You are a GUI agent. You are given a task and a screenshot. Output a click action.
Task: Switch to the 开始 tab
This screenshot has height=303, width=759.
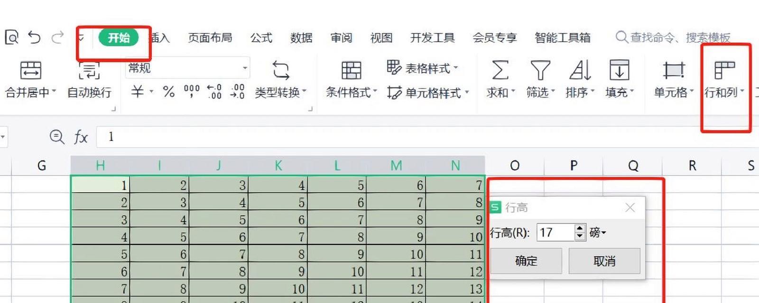[x=119, y=37]
